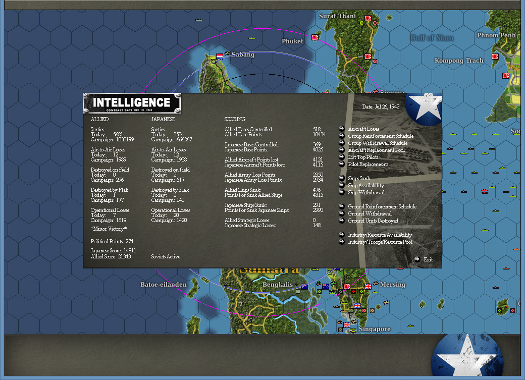Click arrow icon beside Ships Sunk

[x=342, y=178]
